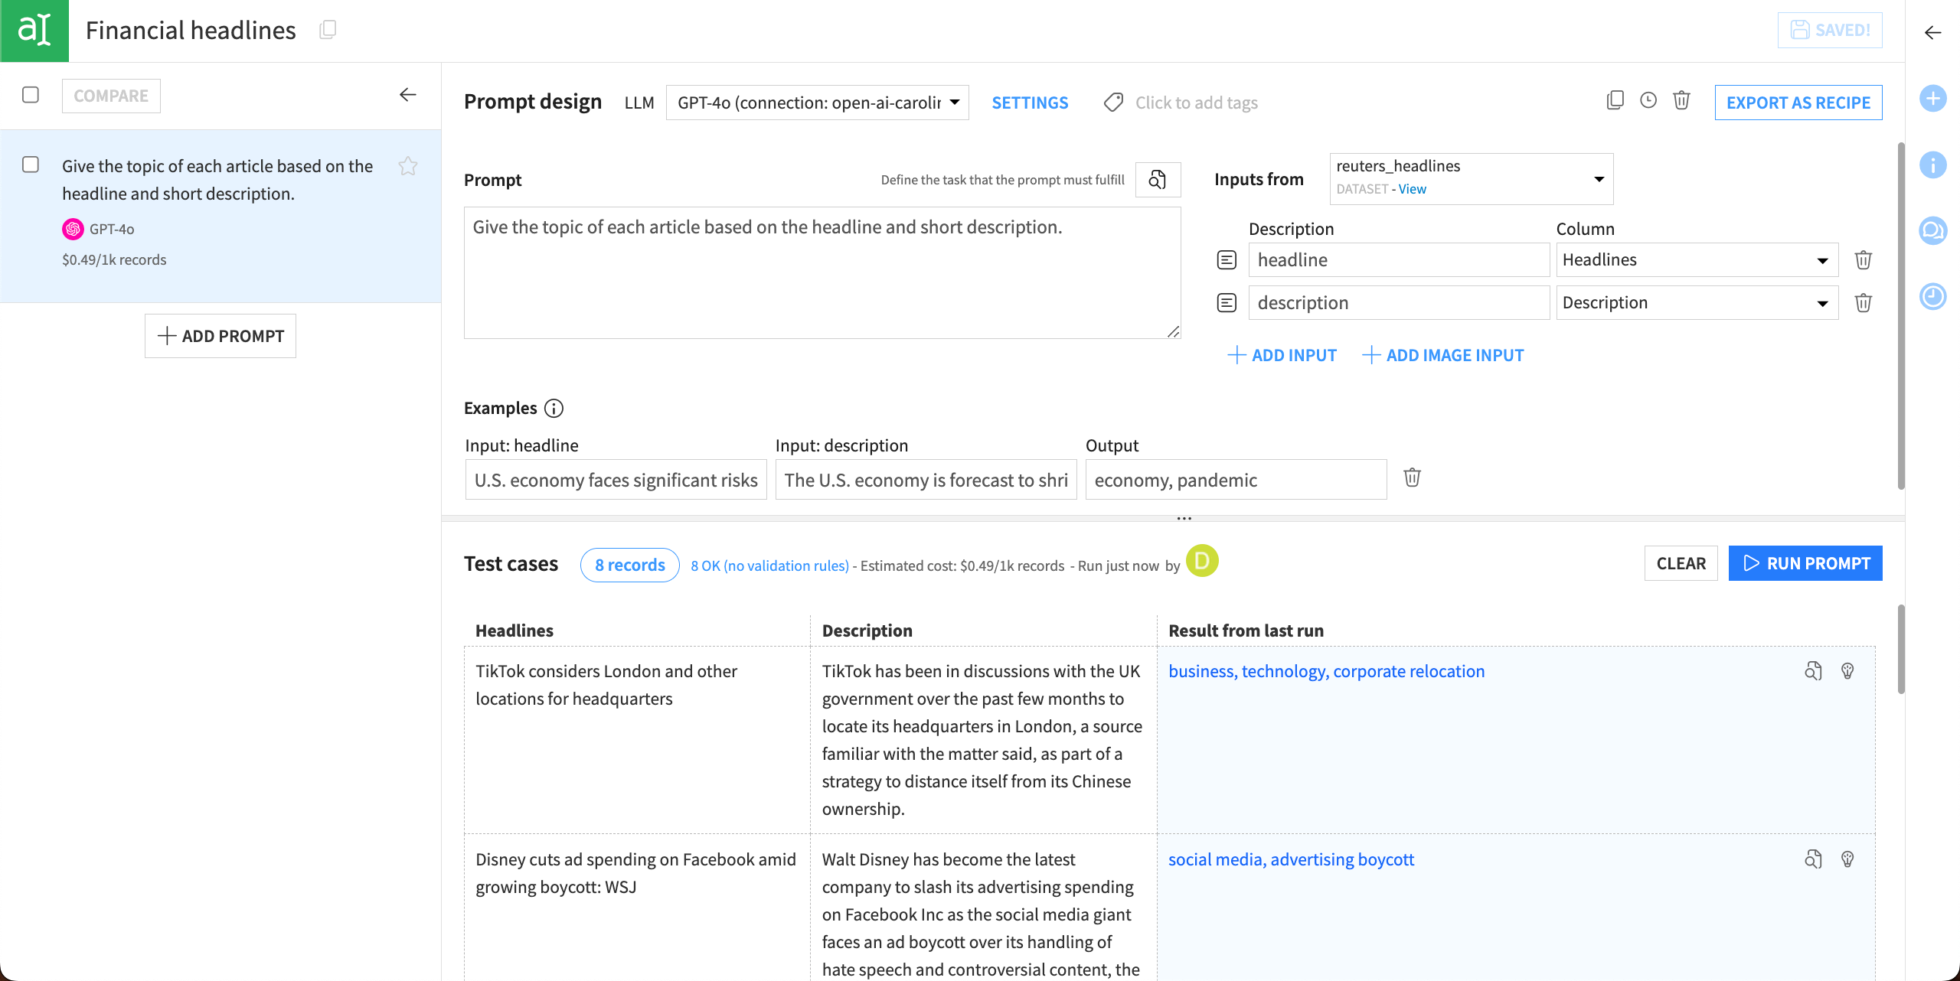Click the panel divider ellipsis handle
The height and width of the screenshot is (981, 1960).
pyautogui.click(x=1184, y=519)
